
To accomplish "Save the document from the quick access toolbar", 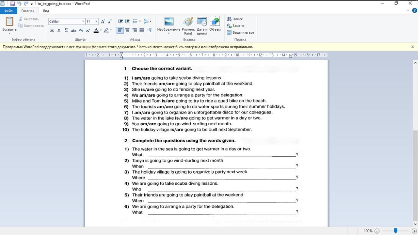I will (12, 4).
